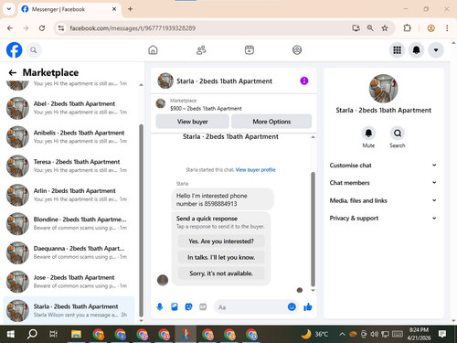Open Chrome three-dot menu
Screen dimensions: 457x343
click(447, 28)
